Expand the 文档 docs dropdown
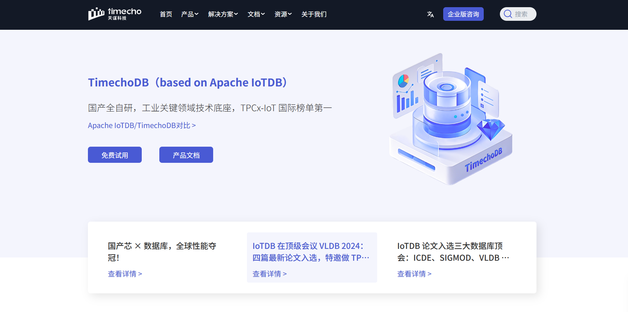 (x=256, y=14)
